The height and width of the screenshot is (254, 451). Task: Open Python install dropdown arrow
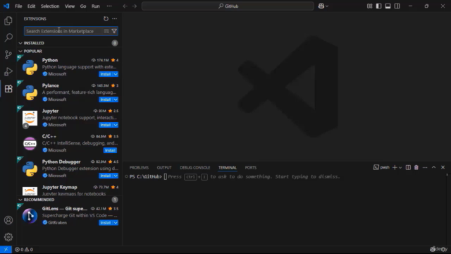pos(116,74)
